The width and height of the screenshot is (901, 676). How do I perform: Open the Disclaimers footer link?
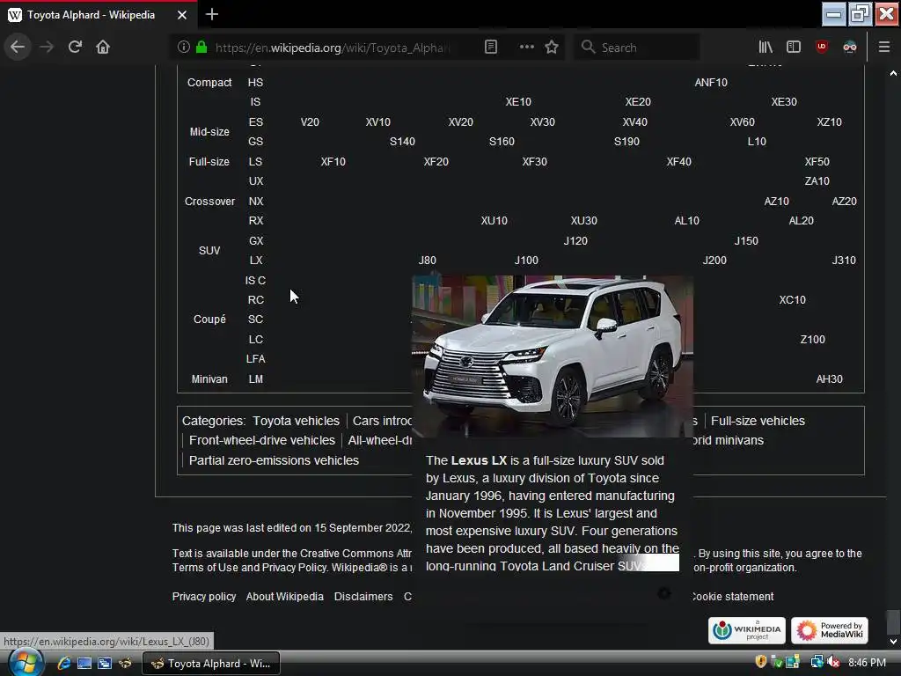(363, 597)
